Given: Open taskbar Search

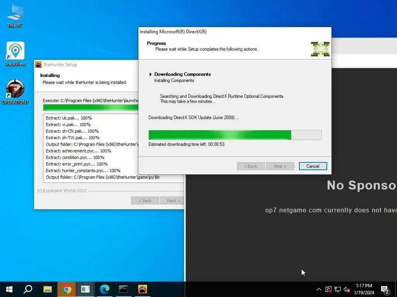Looking at the screenshot, I should [x=28, y=289].
